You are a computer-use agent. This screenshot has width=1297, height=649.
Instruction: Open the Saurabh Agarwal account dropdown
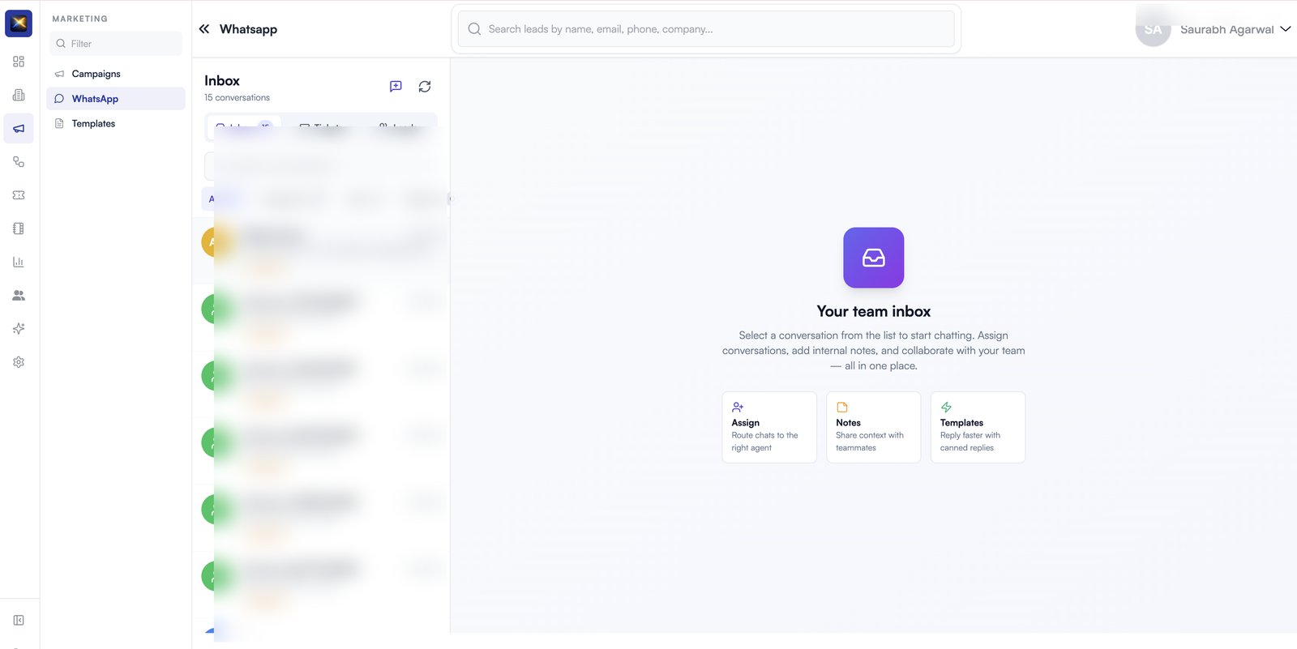point(1235,29)
